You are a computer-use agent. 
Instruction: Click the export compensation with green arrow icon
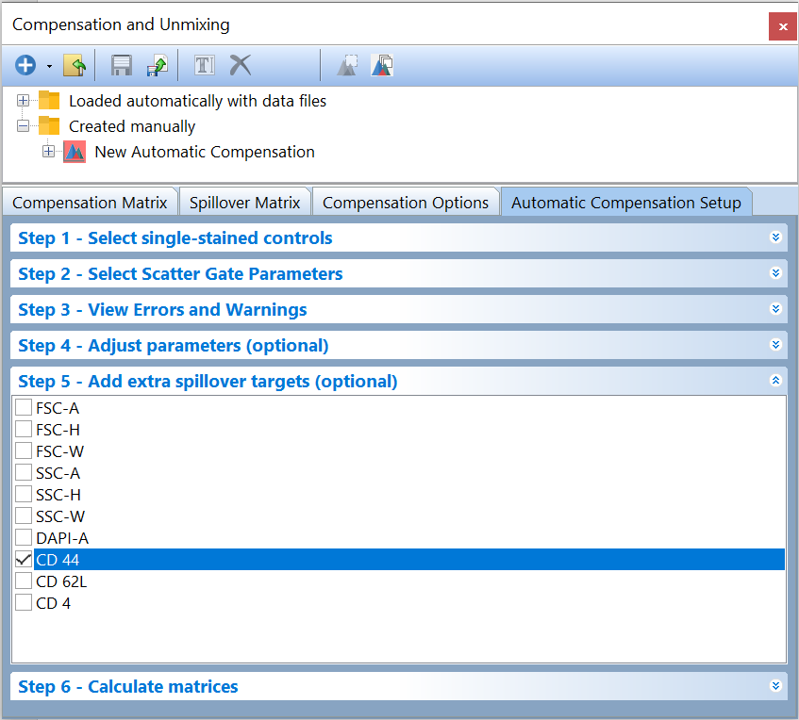157,66
